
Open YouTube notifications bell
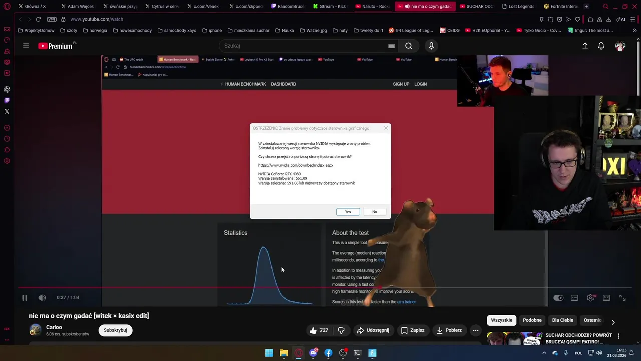[x=601, y=46]
